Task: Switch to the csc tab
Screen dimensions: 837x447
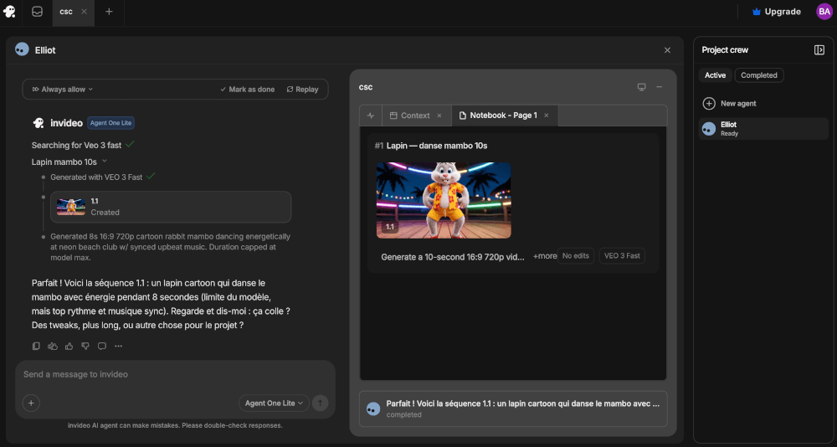Action: click(x=66, y=12)
